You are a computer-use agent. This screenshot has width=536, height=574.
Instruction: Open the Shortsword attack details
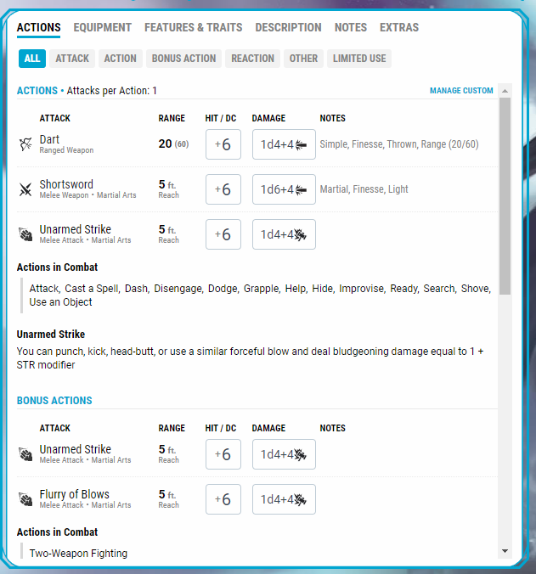66,184
